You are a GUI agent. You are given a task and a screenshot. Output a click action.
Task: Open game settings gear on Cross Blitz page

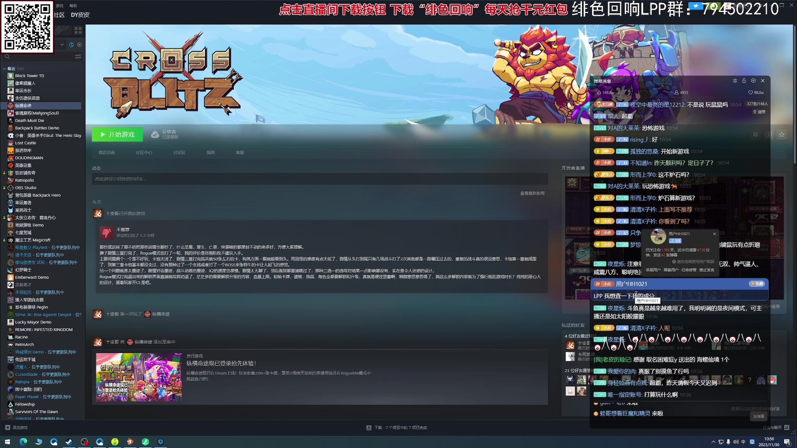click(x=755, y=134)
